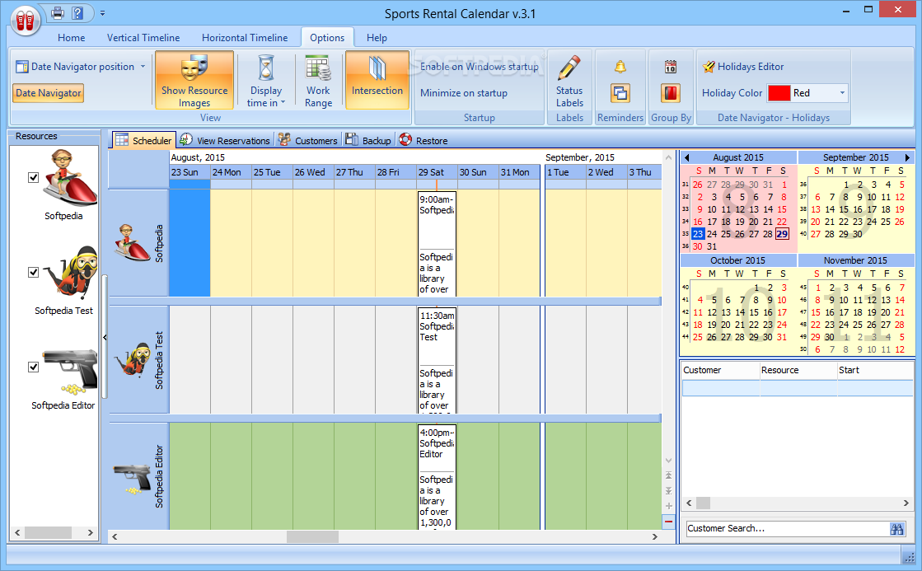Click the red shoes application menu icon

25,21
